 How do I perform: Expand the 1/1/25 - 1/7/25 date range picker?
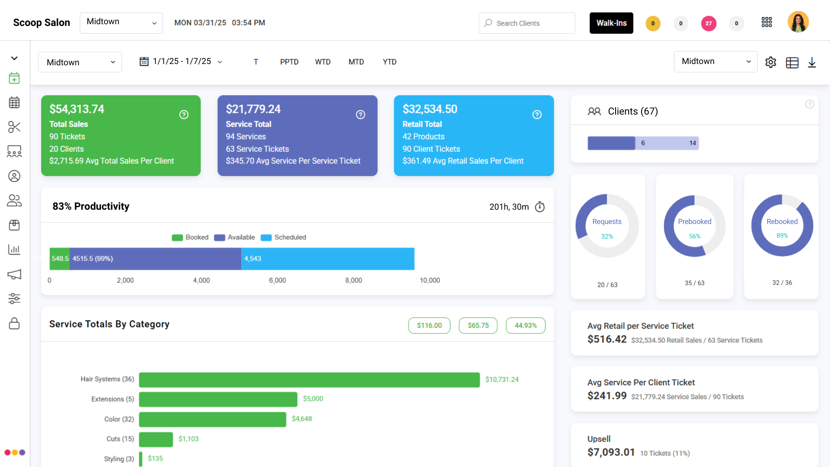pyautogui.click(x=181, y=62)
